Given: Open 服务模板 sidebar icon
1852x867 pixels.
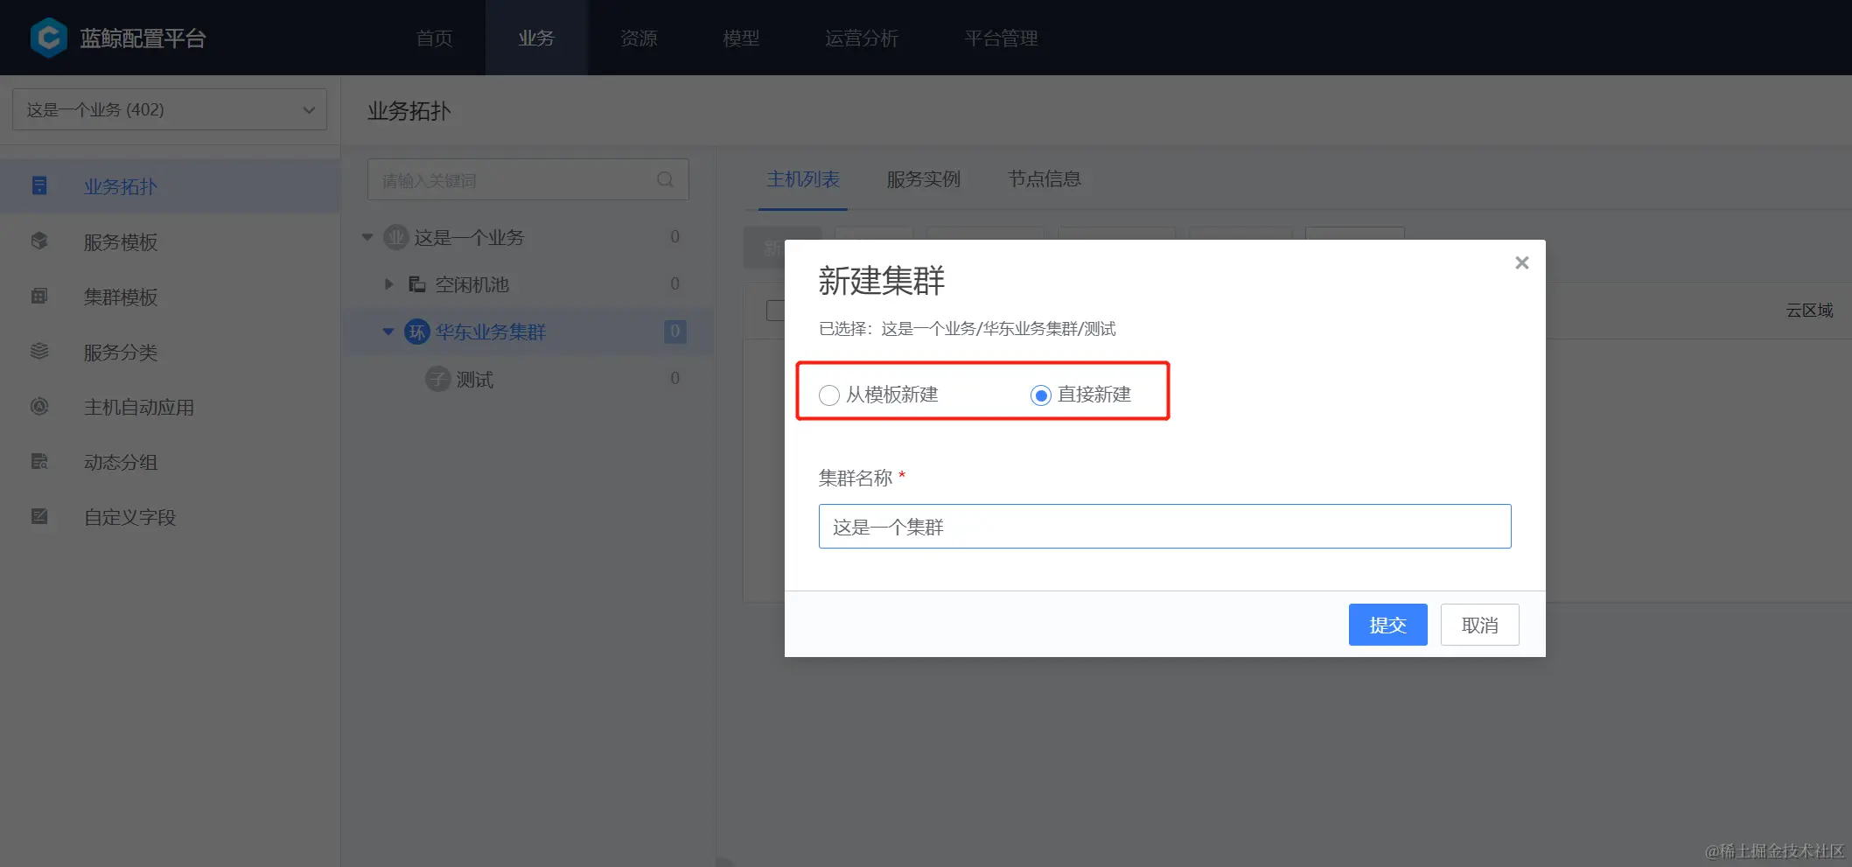Looking at the screenshot, I should 39,241.
